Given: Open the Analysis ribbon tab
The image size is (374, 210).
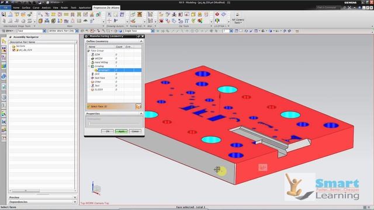Looking at the screenshot, I should coord(46,8).
